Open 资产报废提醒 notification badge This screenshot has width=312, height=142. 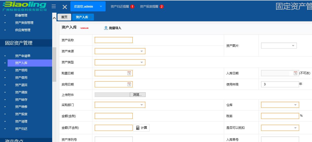click(x=162, y=7)
